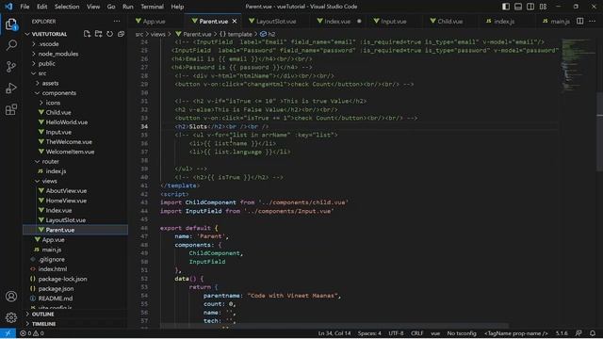Collapse the views folder
The width and height of the screenshot is (603, 339).
point(49,181)
